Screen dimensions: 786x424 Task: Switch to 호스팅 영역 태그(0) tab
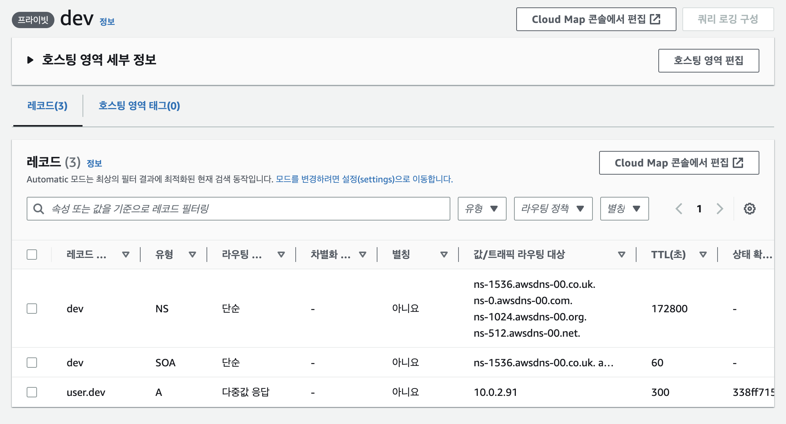tap(139, 106)
